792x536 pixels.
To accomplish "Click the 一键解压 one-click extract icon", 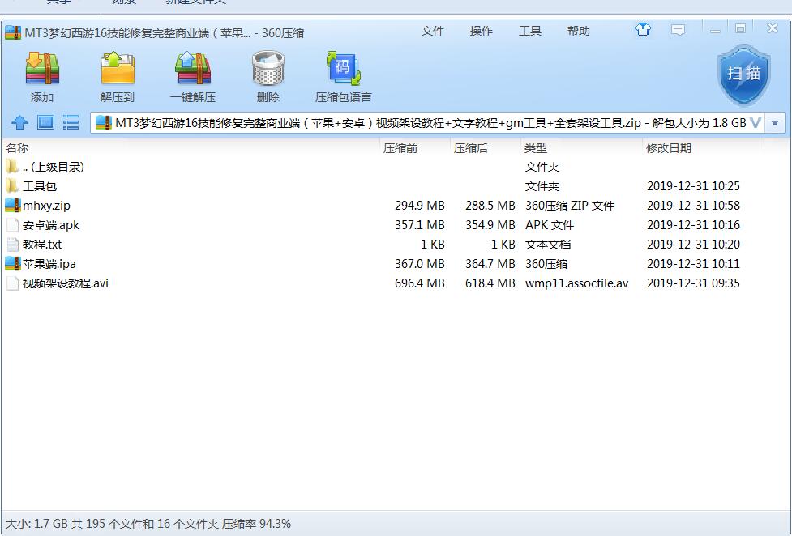I will [193, 70].
